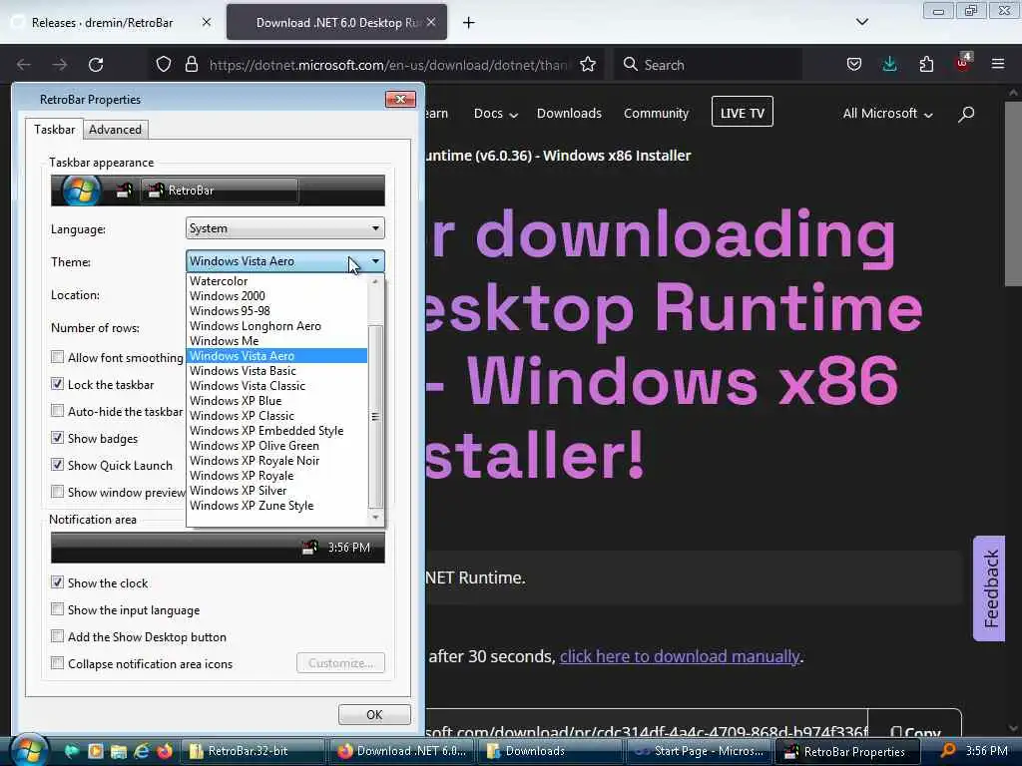Screen dimensions: 1022x766
Task: Click the LIVE TV button
Action: tap(743, 113)
